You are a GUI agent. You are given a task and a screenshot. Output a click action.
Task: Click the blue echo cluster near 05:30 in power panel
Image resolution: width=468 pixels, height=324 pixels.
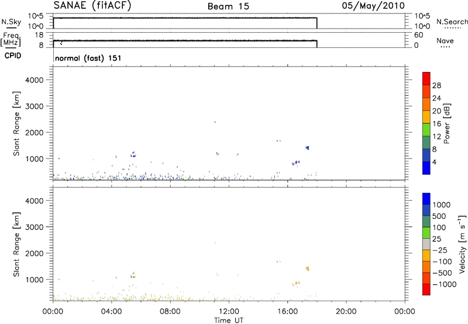click(133, 154)
